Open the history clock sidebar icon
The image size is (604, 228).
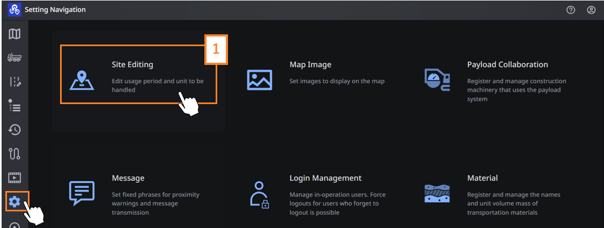(14, 130)
